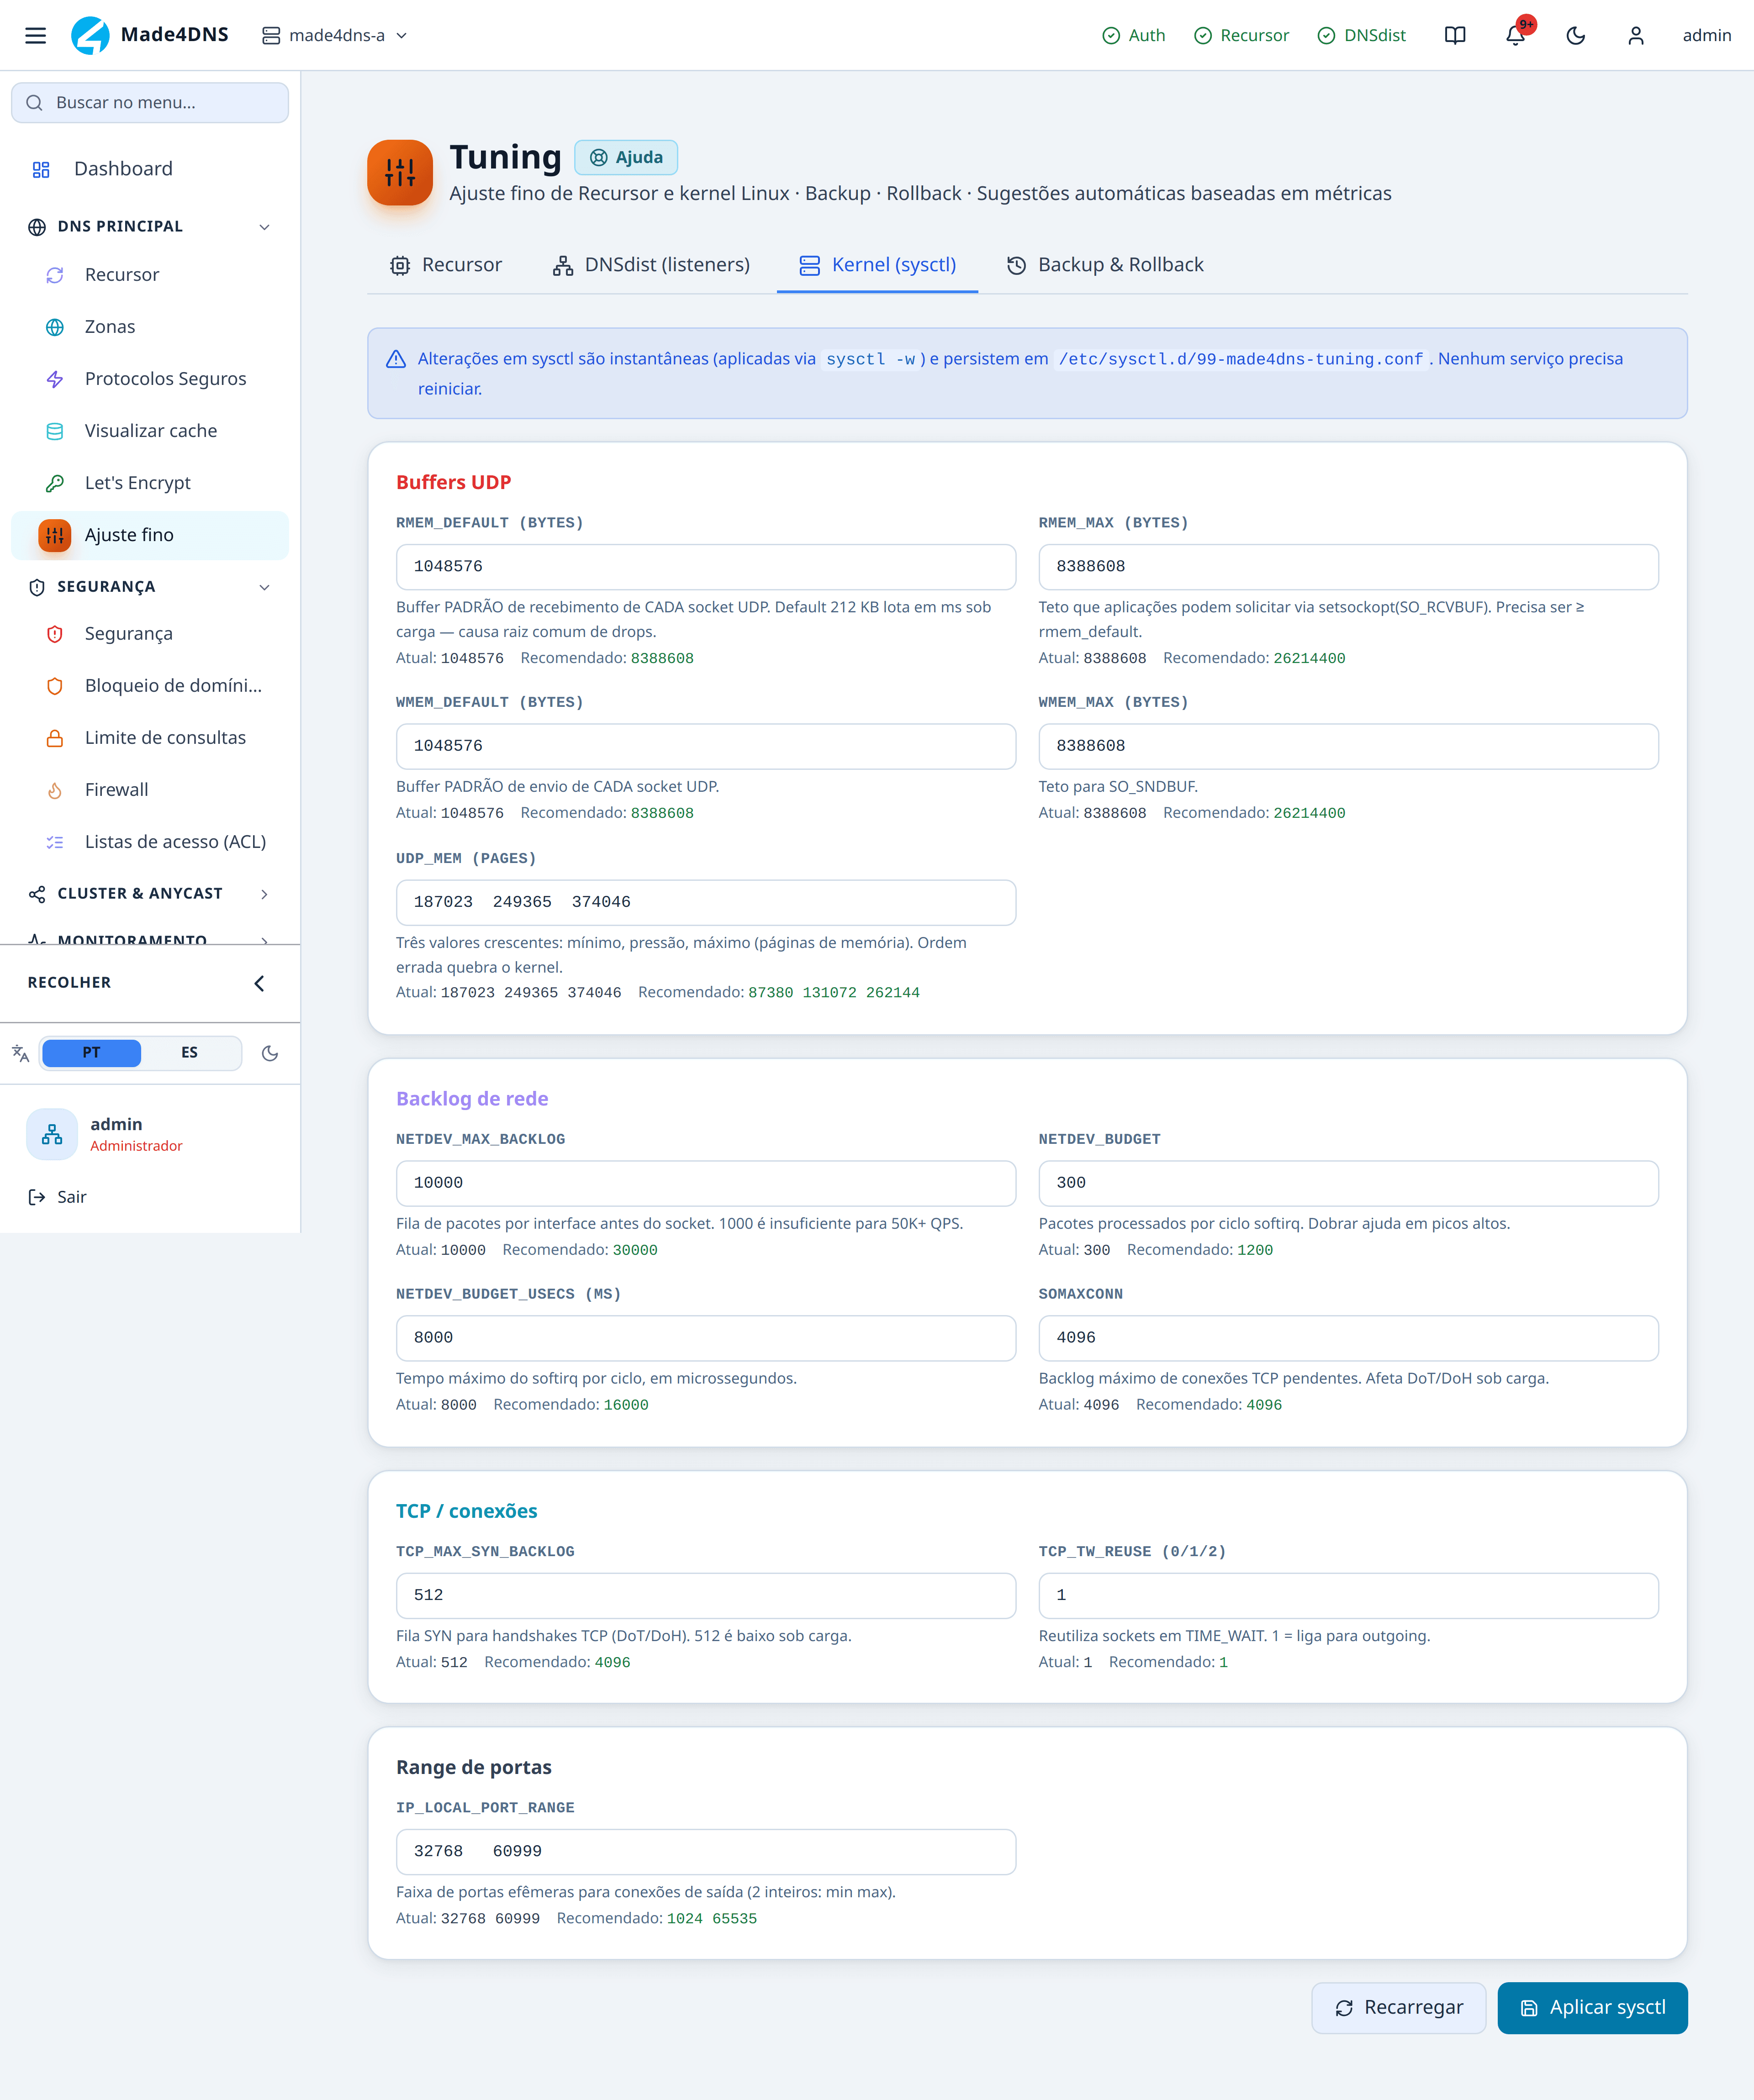
Task: Click the translate language icon
Action: point(20,1053)
